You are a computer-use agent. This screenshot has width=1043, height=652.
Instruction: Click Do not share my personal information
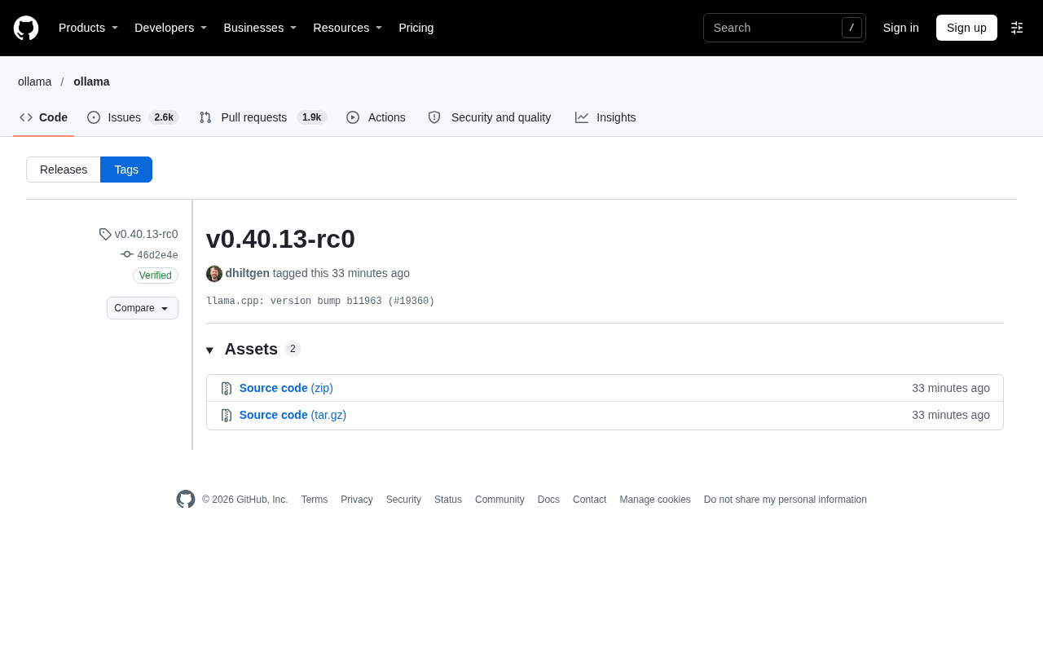click(x=786, y=500)
